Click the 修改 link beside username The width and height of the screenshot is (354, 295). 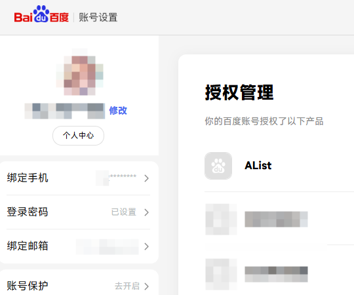point(118,111)
